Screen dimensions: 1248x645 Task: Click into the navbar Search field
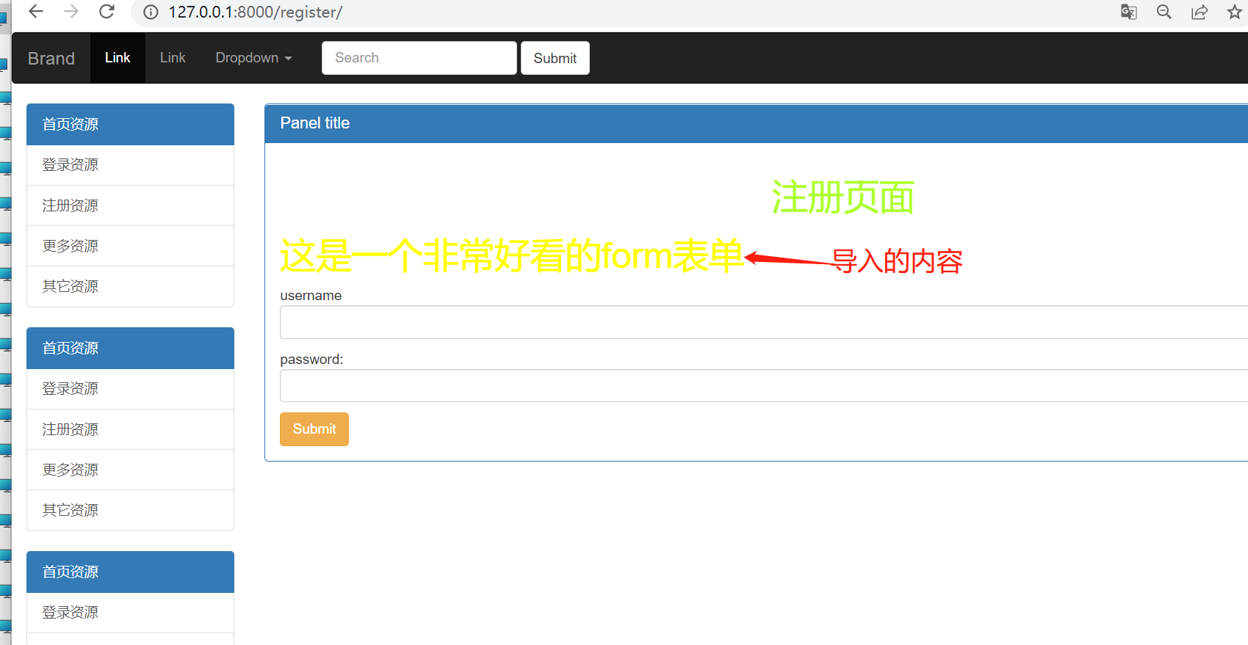point(419,58)
